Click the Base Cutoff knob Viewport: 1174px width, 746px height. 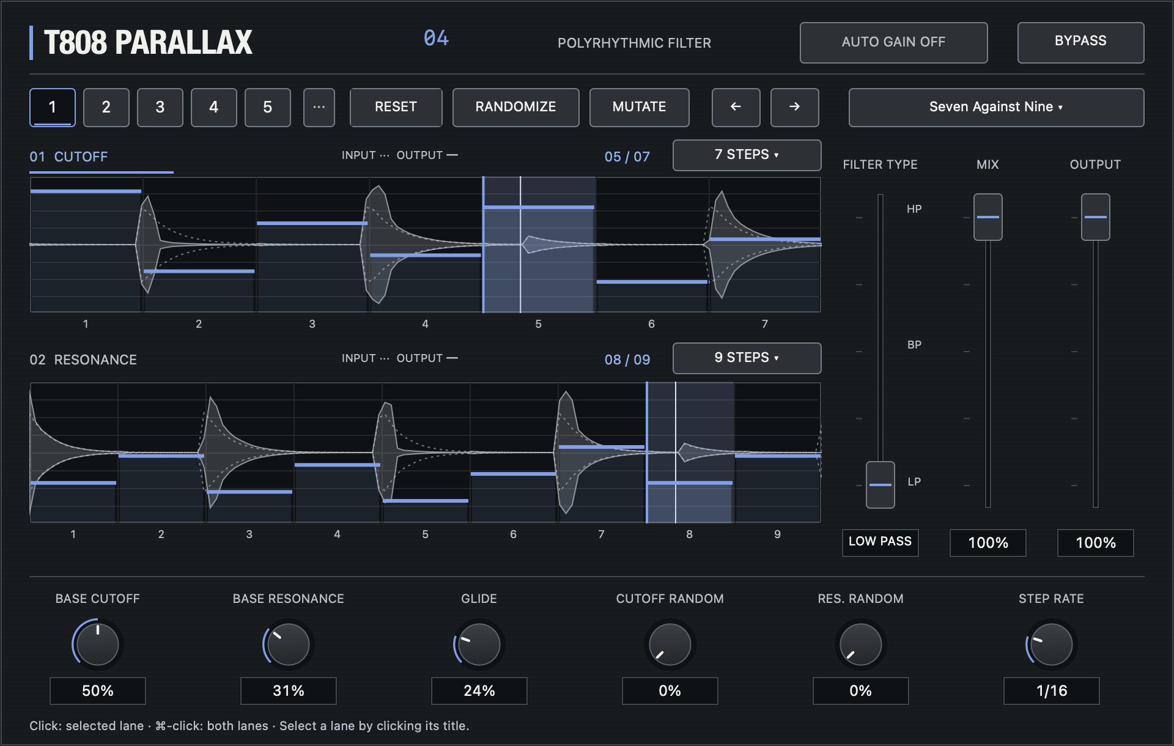point(98,644)
